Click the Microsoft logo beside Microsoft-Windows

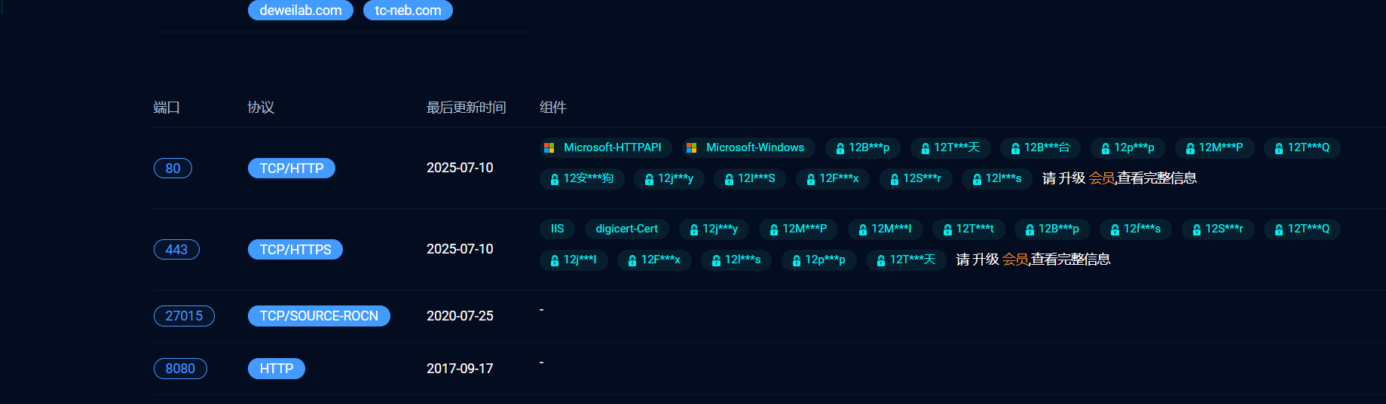691,148
